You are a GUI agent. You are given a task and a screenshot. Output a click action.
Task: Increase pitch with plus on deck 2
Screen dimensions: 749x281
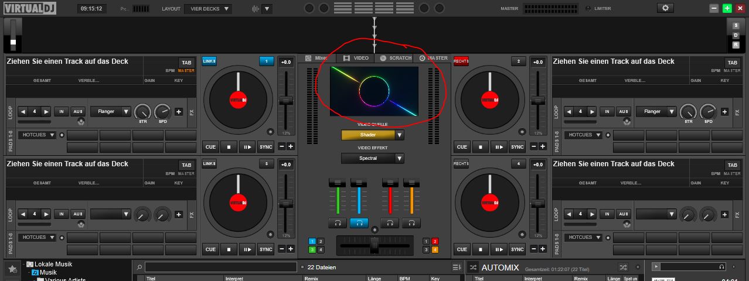tap(542, 147)
